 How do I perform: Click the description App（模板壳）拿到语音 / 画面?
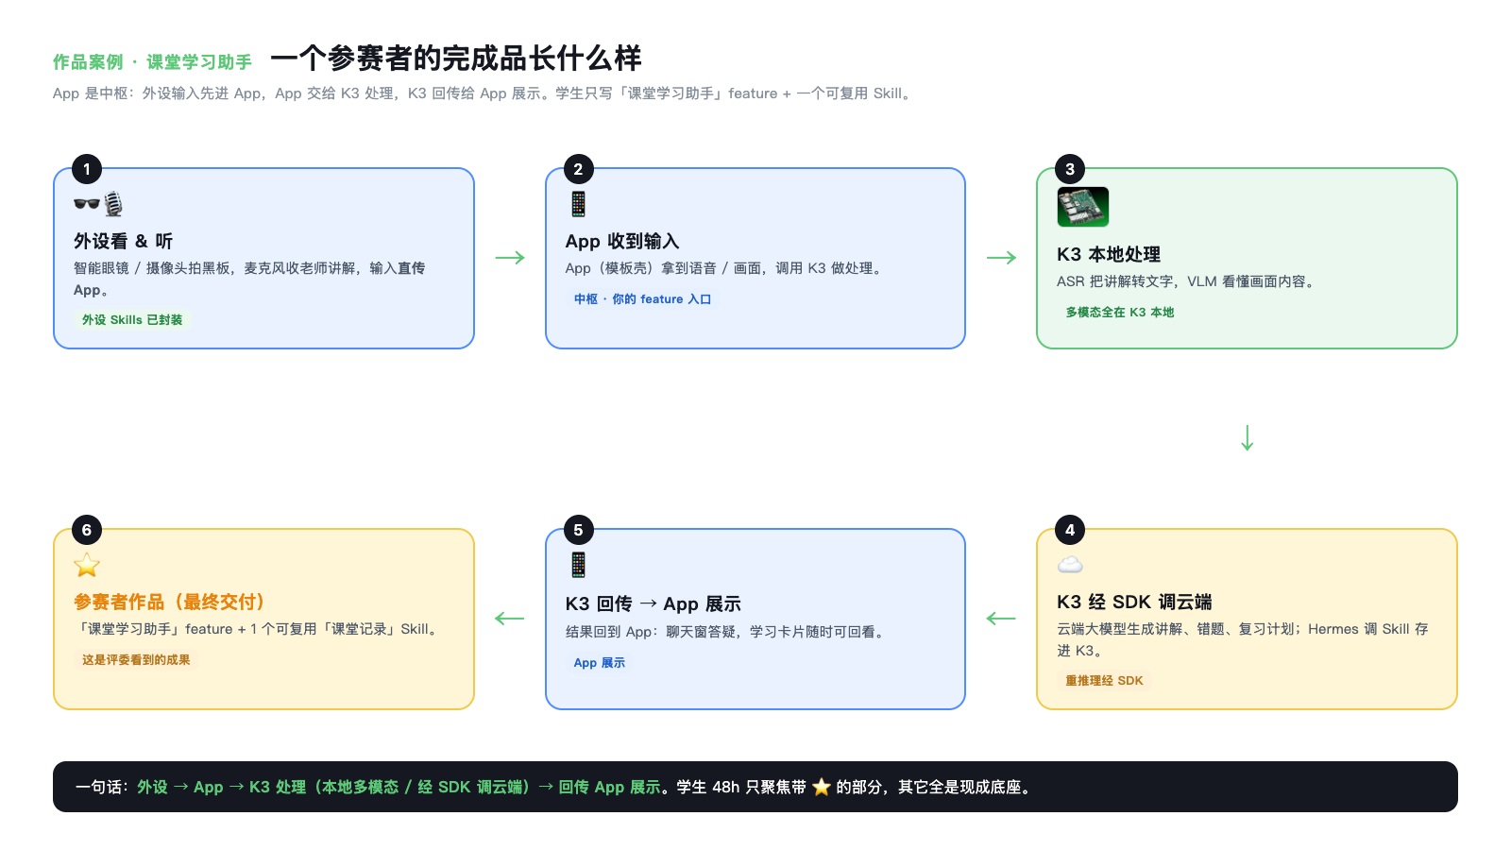coord(726,268)
